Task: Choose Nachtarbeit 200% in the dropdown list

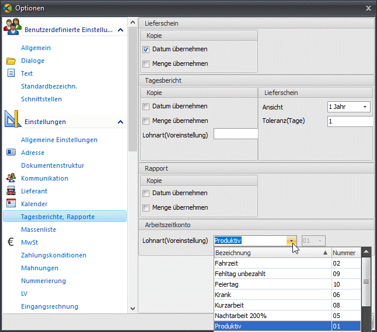Action: pyautogui.click(x=287, y=316)
